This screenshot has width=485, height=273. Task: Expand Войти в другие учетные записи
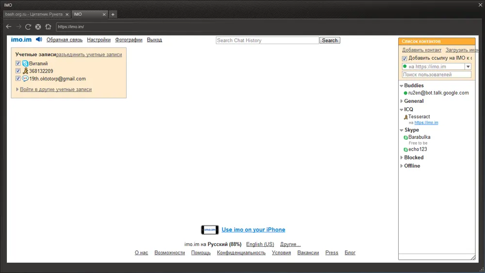click(x=56, y=89)
